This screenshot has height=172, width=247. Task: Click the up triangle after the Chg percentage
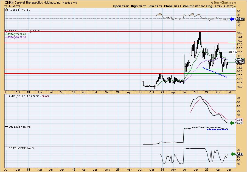[x=235, y=6]
